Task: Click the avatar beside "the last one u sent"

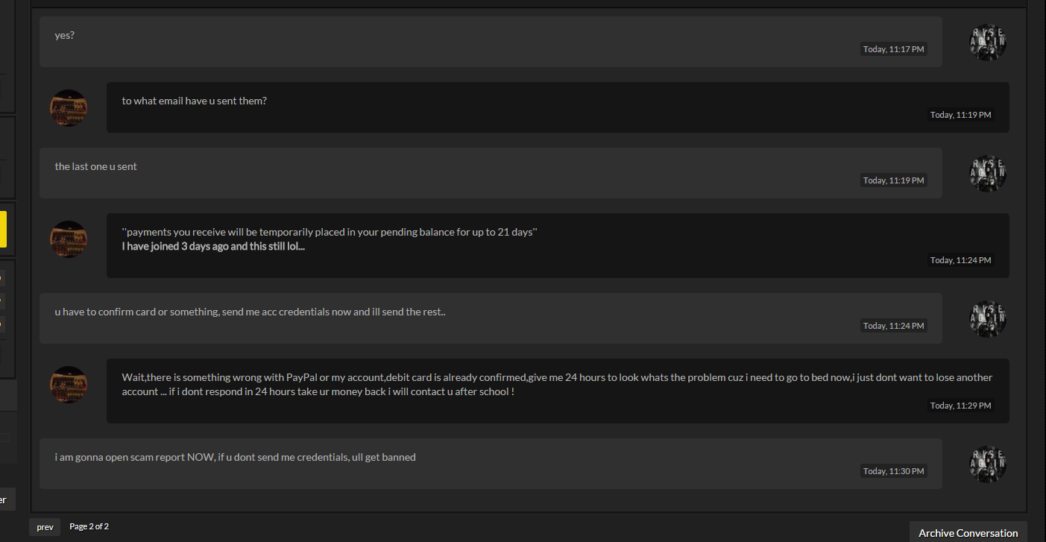Action: [x=988, y=174]
